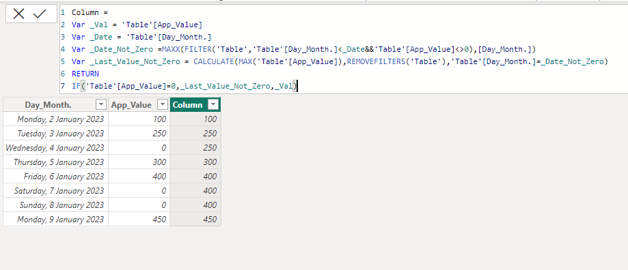This screenshot has width=628, height=270.
Task: Click the MAXX function on line 4
Action: [171, 49]
